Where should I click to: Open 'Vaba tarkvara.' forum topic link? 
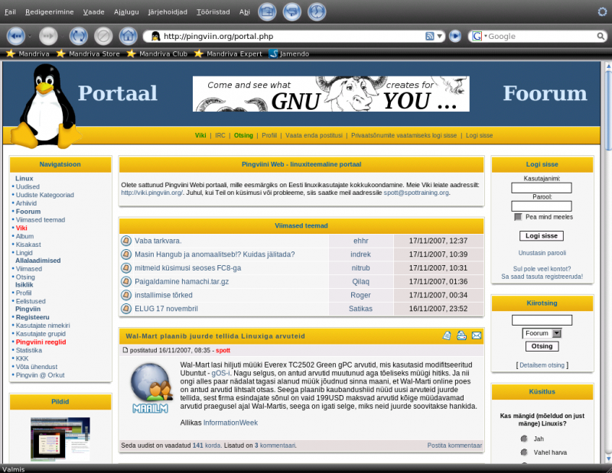pos(158,241)
